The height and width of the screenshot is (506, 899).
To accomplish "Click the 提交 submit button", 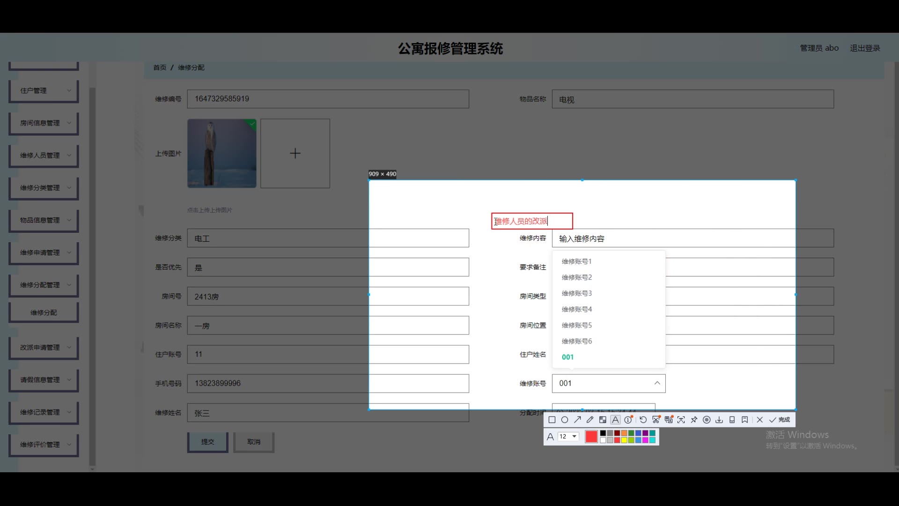I will (x=207, y=442).
